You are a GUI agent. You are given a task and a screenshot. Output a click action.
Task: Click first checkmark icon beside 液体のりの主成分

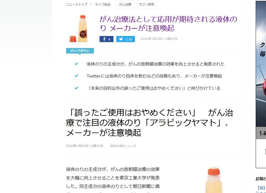click(x=76, y=64)
